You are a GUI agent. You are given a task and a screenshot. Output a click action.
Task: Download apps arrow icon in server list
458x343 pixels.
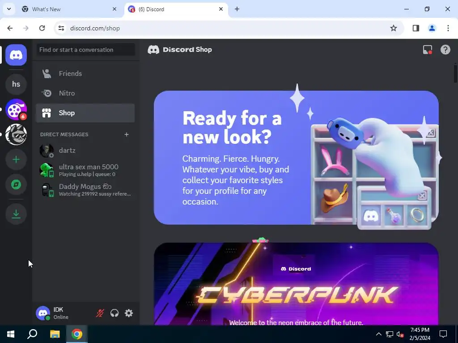[16, 214]
